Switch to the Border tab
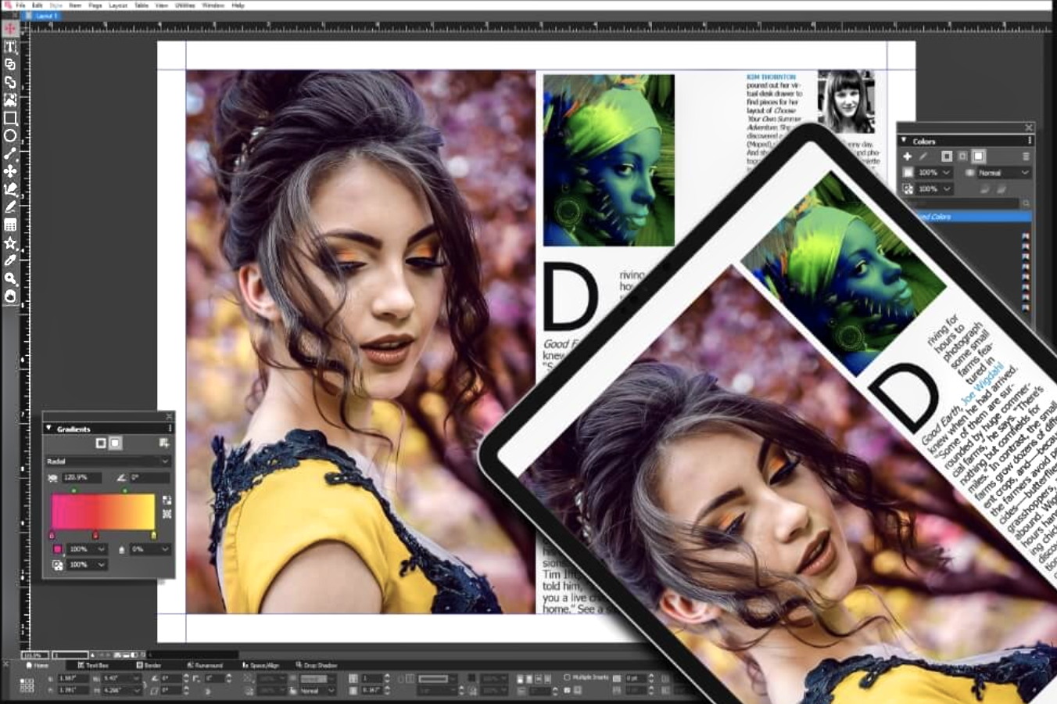1057x704 pixels. pyautogui.click(x=149, y=666)
